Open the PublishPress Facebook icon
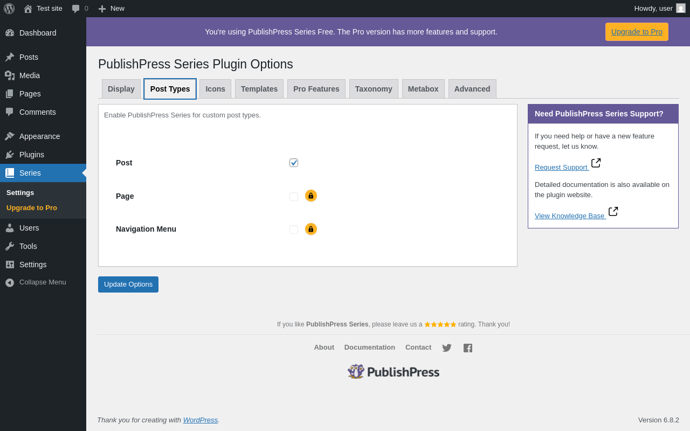 [x=468, y=348]
